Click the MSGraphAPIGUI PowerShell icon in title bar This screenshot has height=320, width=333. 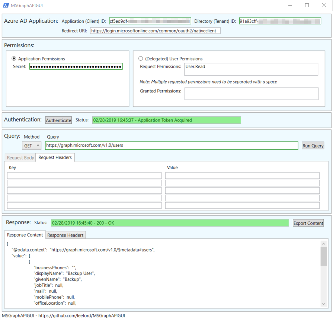[x=6, y=5]
